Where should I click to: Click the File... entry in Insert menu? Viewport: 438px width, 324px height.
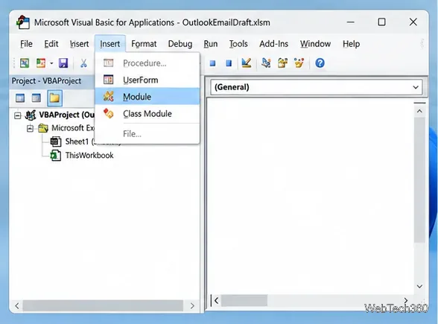click(x=147, y=134)
